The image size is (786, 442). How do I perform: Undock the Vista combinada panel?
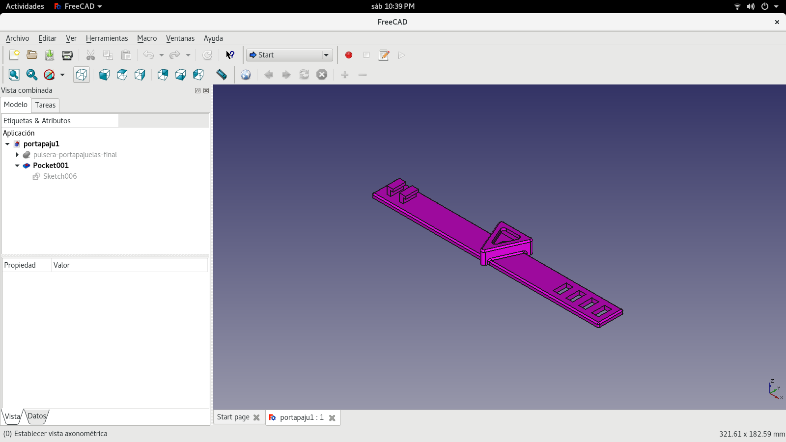[x=197, y=90]
